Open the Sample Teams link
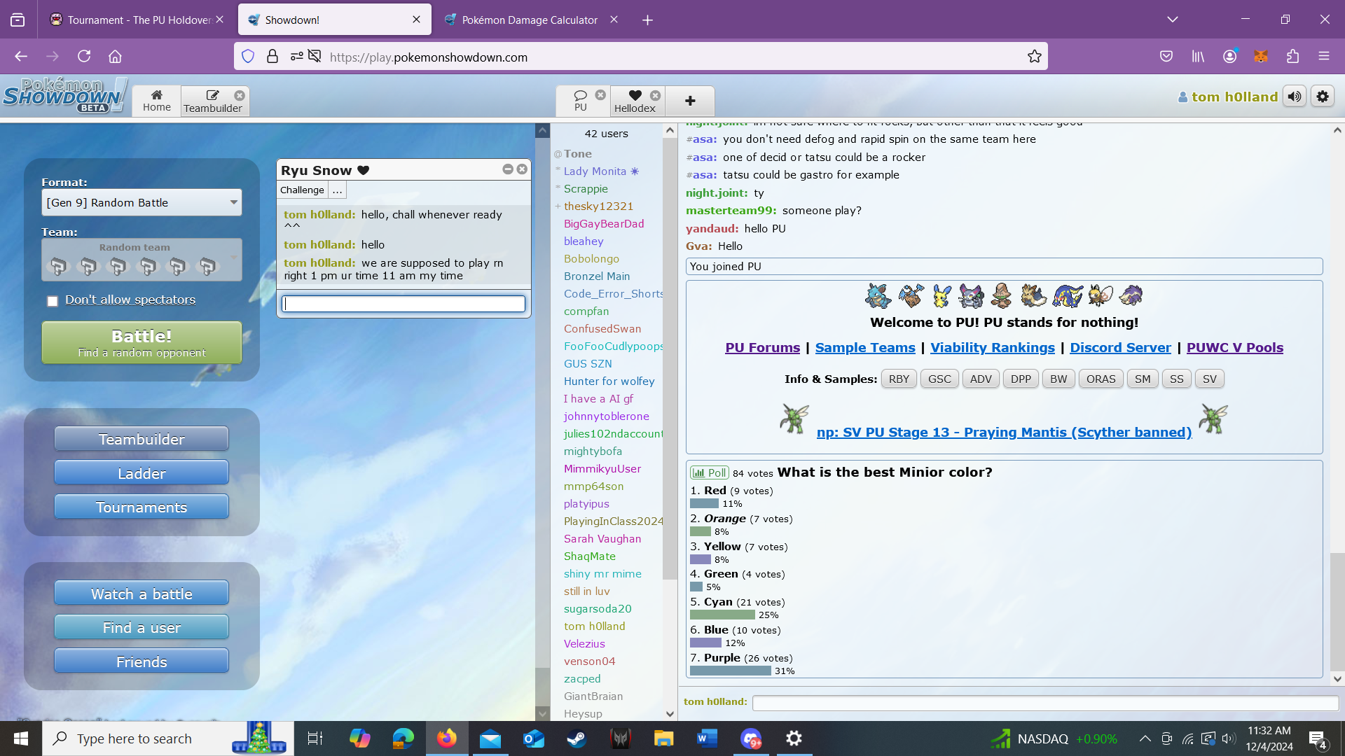Image resolution: width=1345 pixels, height=756 pixels. coord(865,347)
